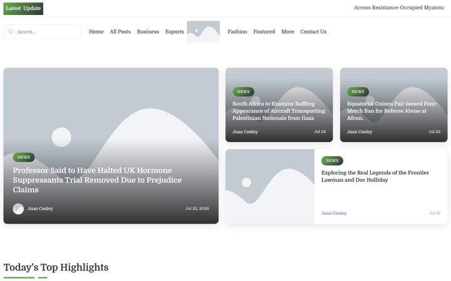The image size is (451, 281).
Task: Click Today's Top Highlights heading
Action: pyautogui.click(x=56, y=267)
